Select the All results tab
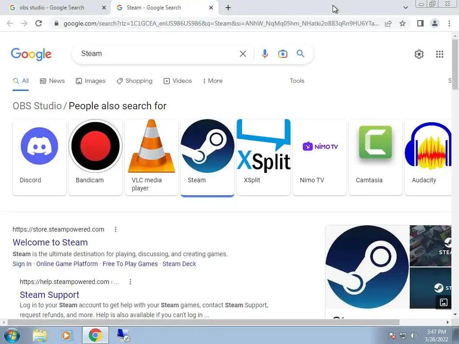 click(x=21, y=81)
